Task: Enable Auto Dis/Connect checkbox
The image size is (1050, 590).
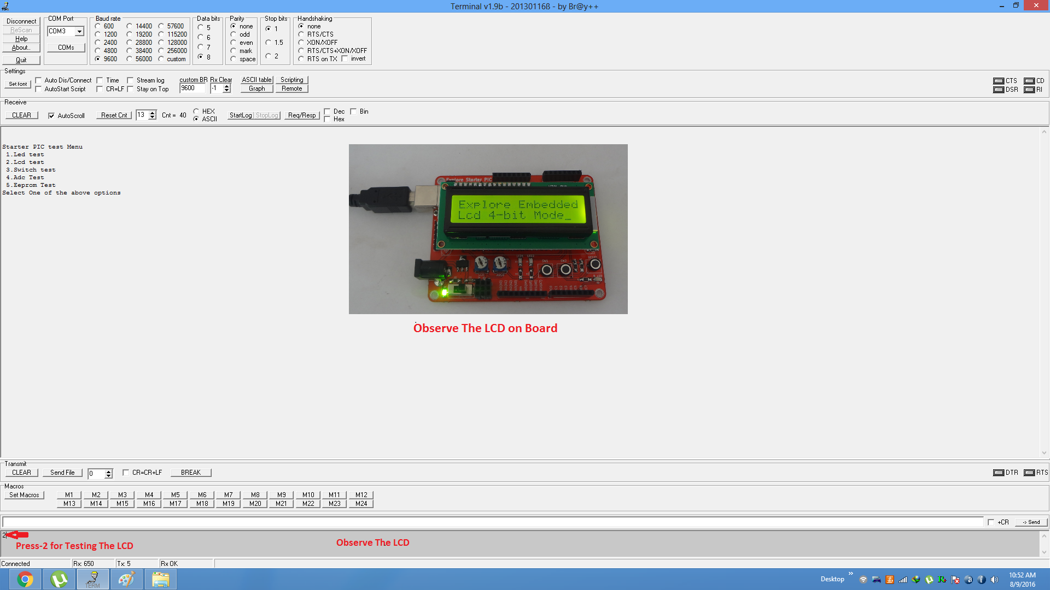Action: [39, 80]
